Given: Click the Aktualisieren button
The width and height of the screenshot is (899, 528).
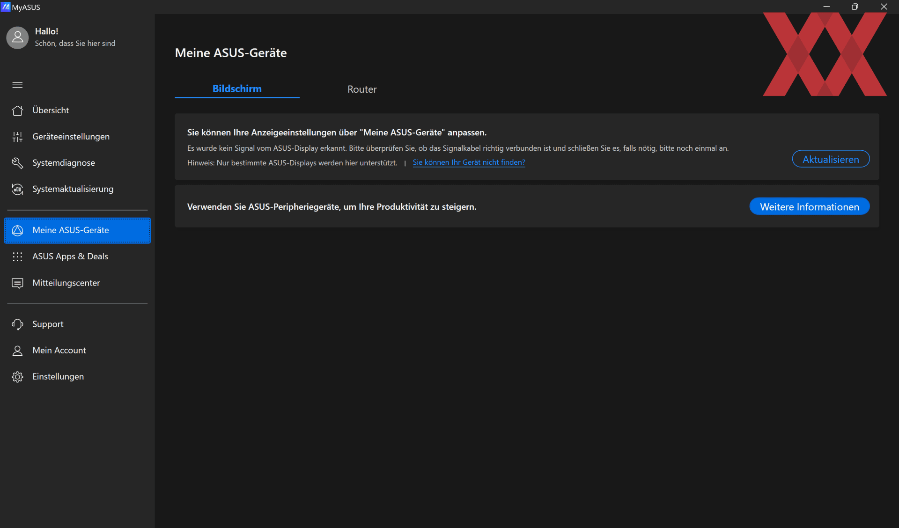Looking at the screenshot, I should tap(831, 159).
